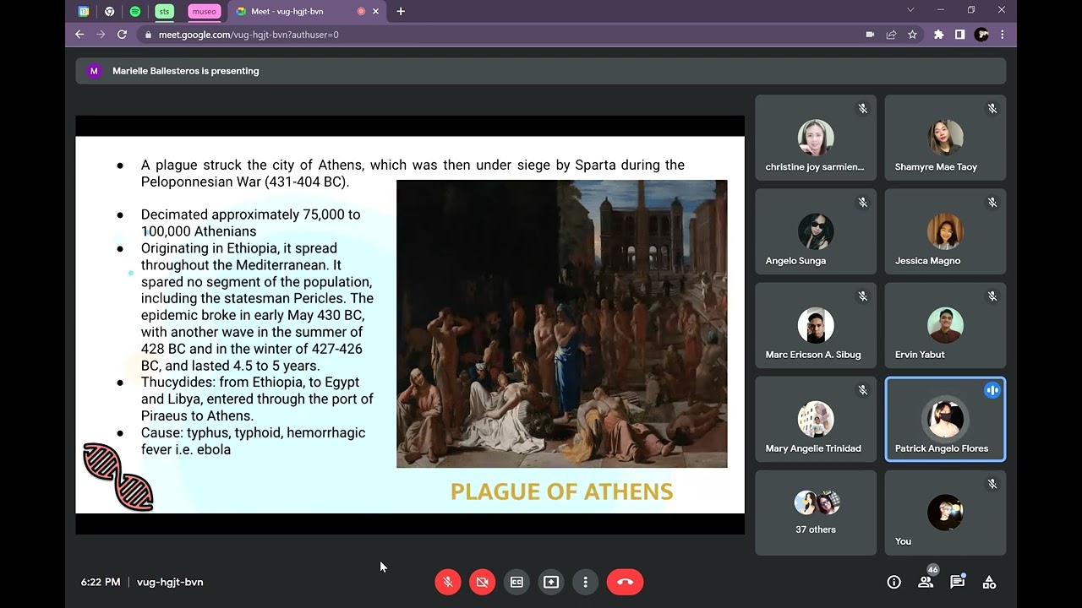Select your own 'You' video tile
1082x608 pixels.
point(945,513)
